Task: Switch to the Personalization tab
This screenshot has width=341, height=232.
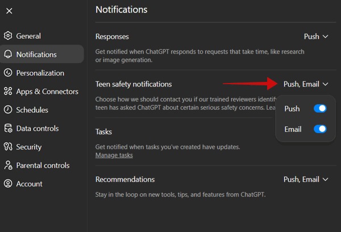Action: click(42, 73)
